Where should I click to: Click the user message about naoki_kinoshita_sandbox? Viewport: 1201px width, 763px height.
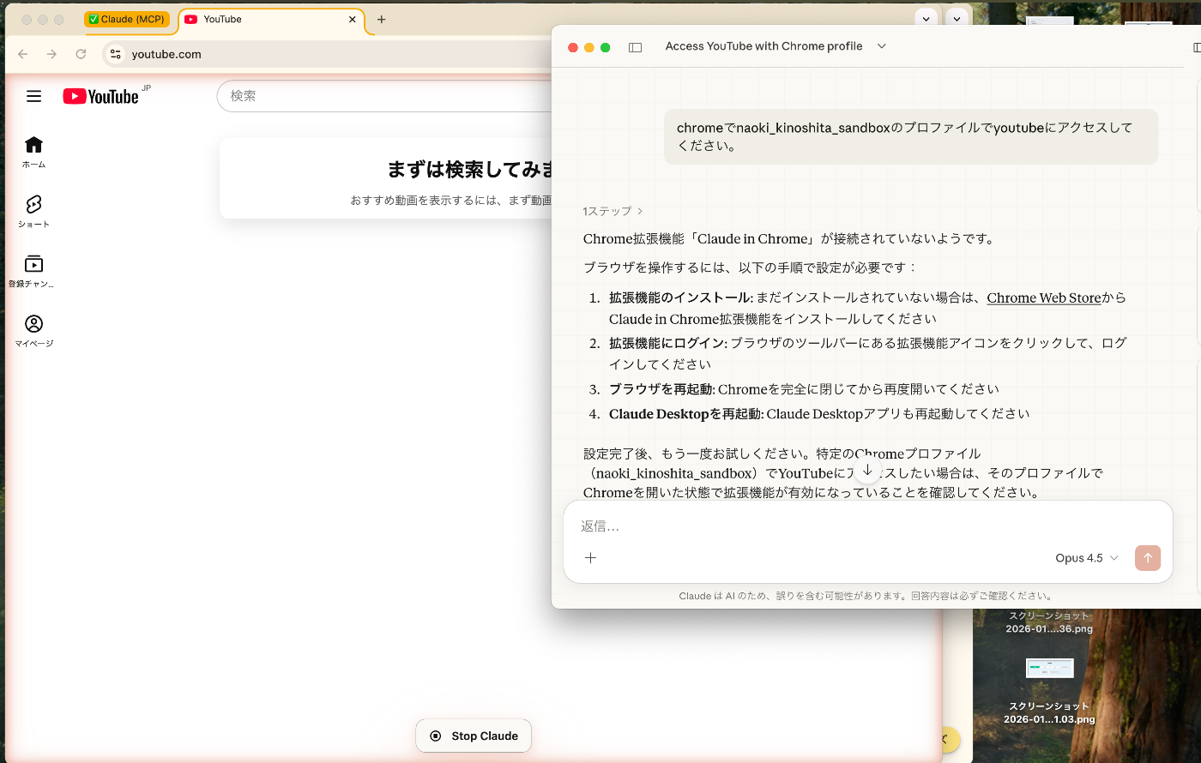tap(911, 136)
